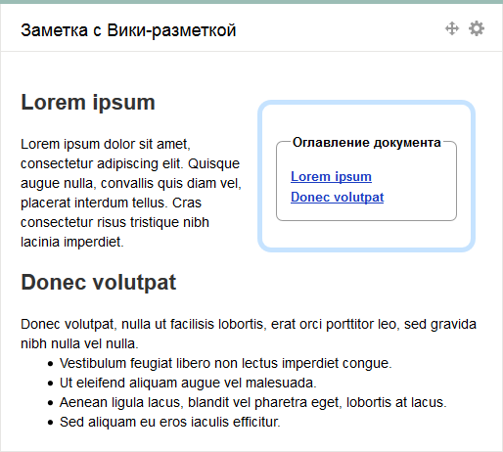Image resolution: width=503 pixels, height=452 pixels.
Task: Select the Donec volutpat heading
Action: coord(99,282)
